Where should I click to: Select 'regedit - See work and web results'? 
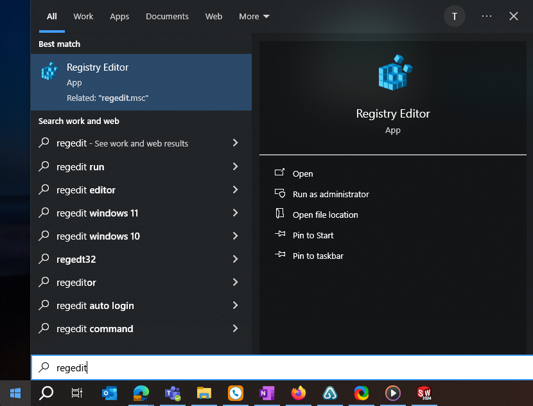click(x=123, y=143)
